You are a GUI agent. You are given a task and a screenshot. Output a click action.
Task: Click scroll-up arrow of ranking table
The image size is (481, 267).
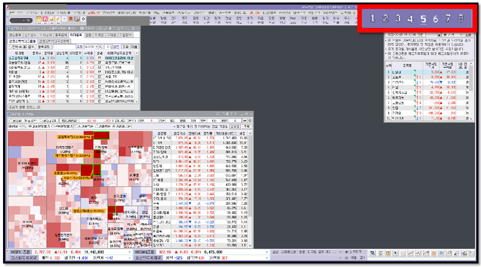click(471, 64)
